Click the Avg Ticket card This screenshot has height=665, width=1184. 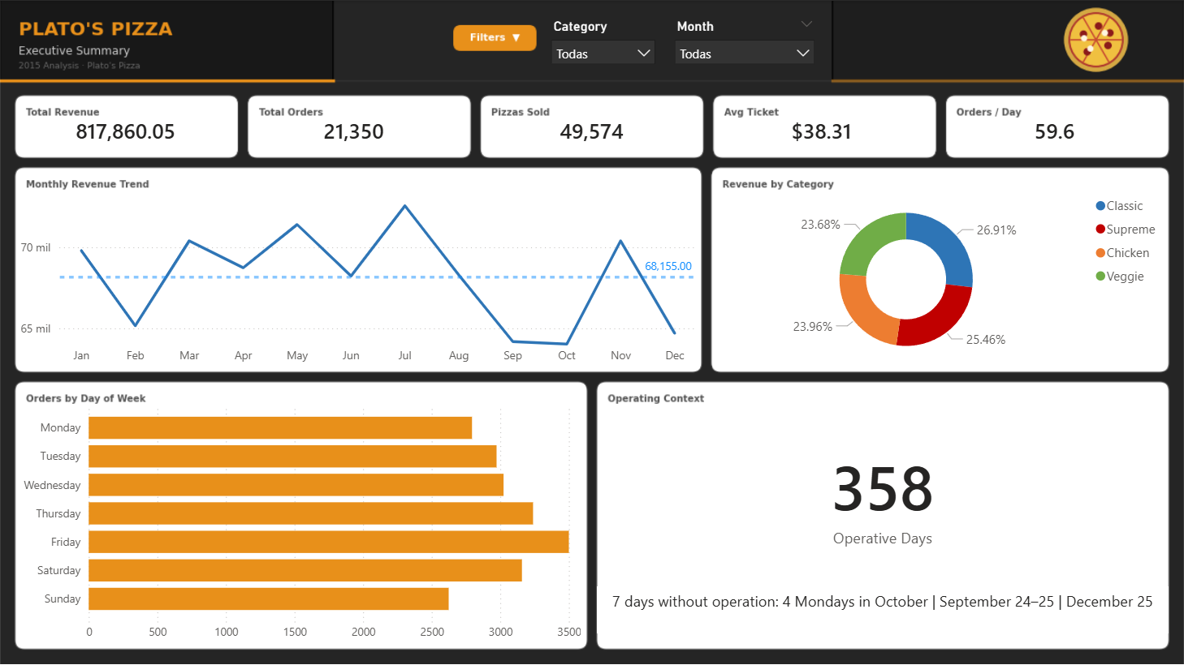pos(823,127)
